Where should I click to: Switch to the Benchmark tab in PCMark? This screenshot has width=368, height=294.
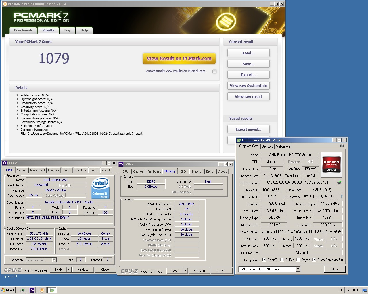(23, 30)
